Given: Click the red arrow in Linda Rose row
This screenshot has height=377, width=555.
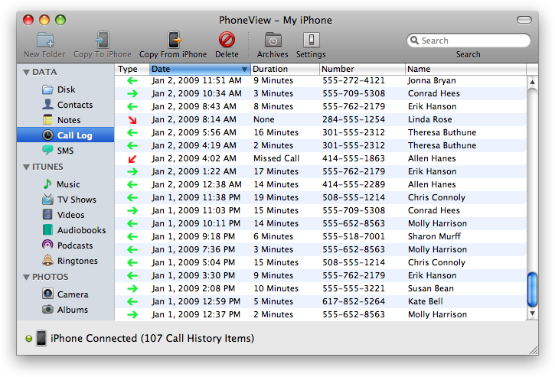Looking at the screenshot, I should click(132, 120).
